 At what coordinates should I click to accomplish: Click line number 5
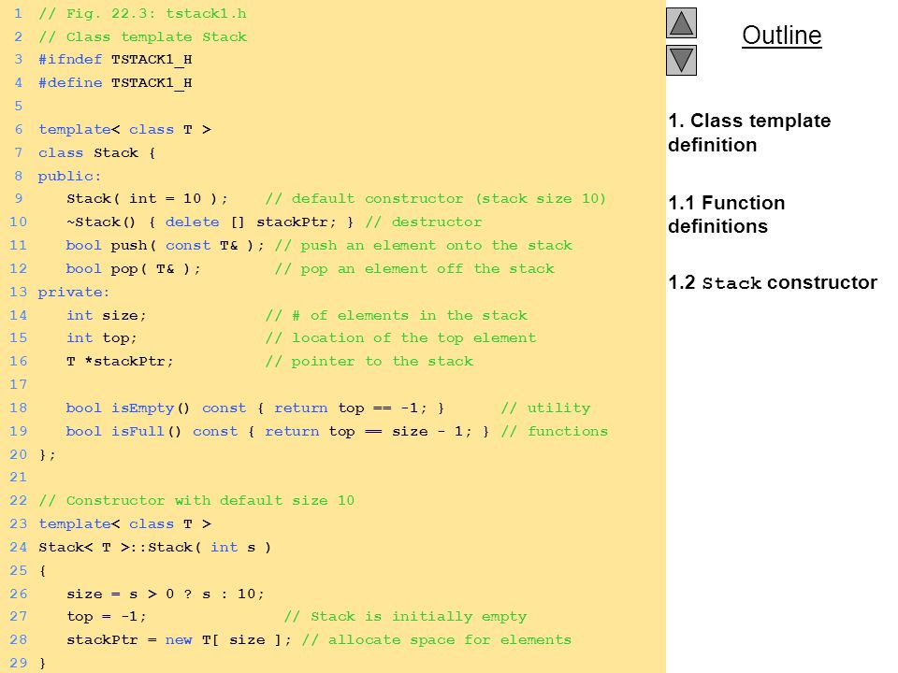click(19, 107)
